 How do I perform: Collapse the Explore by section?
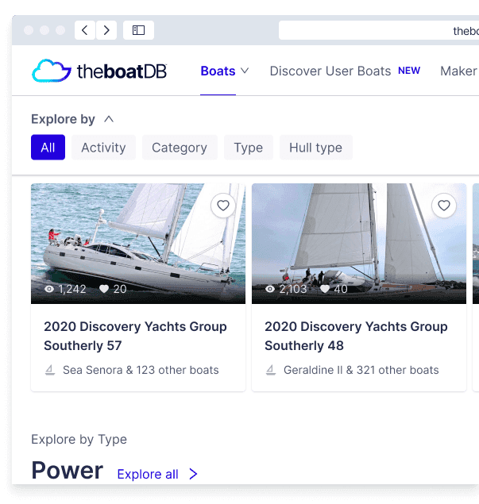point(109,119)
